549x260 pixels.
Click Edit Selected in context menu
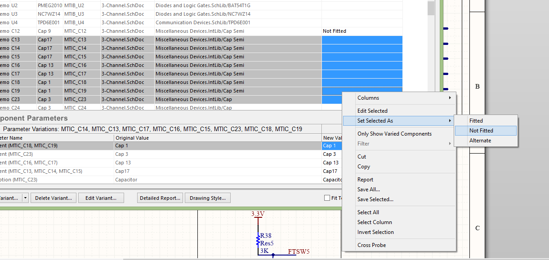pos(399,111)
